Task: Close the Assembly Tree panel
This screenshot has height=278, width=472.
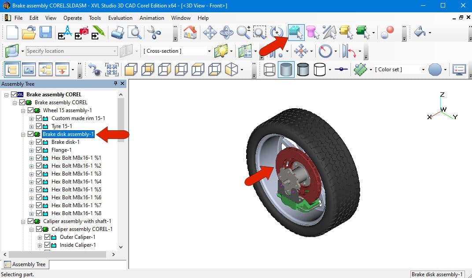Action: pos(122,84)
